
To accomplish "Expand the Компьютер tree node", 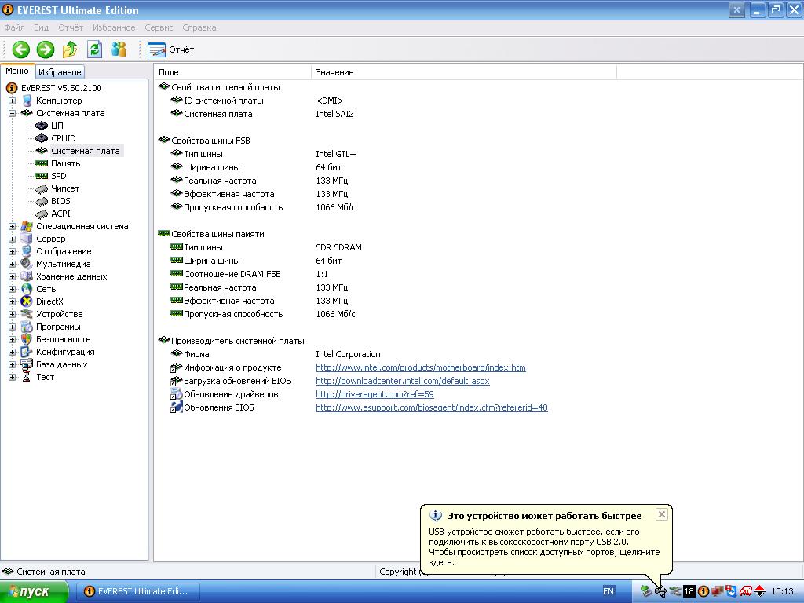I will (x=12, y=101).
